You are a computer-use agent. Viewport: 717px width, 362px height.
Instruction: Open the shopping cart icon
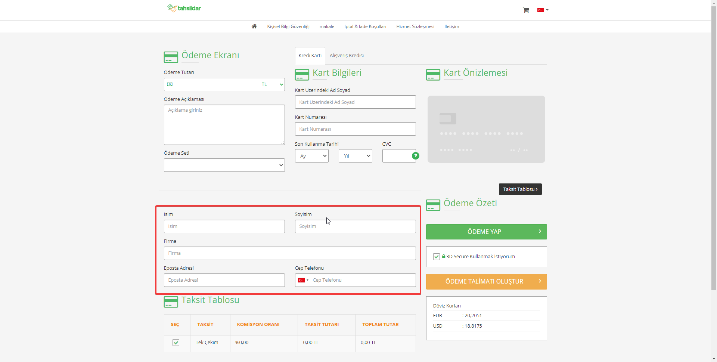pos(526,10)
